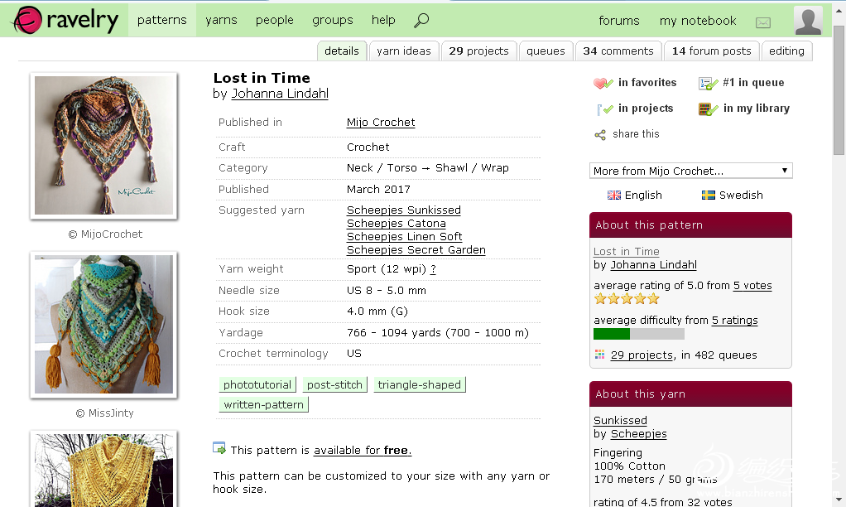Open the user profile avatar
The image size is (846, 507).
click(x=808, y=20)
